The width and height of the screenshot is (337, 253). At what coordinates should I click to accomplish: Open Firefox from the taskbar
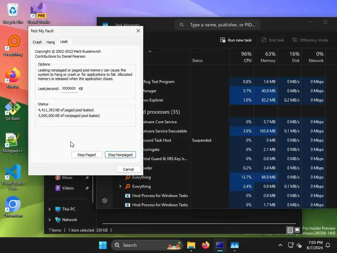coord(206,245)
